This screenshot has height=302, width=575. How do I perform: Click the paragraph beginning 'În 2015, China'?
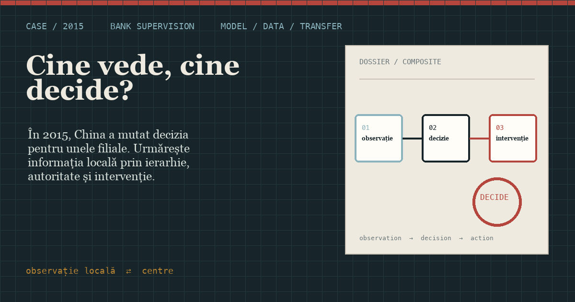(x=109, y=155)
